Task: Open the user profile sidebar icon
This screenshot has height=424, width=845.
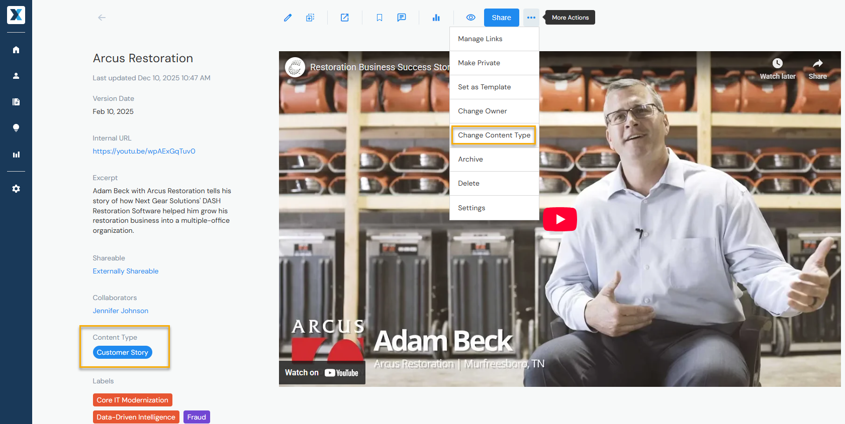Action: 16,76
